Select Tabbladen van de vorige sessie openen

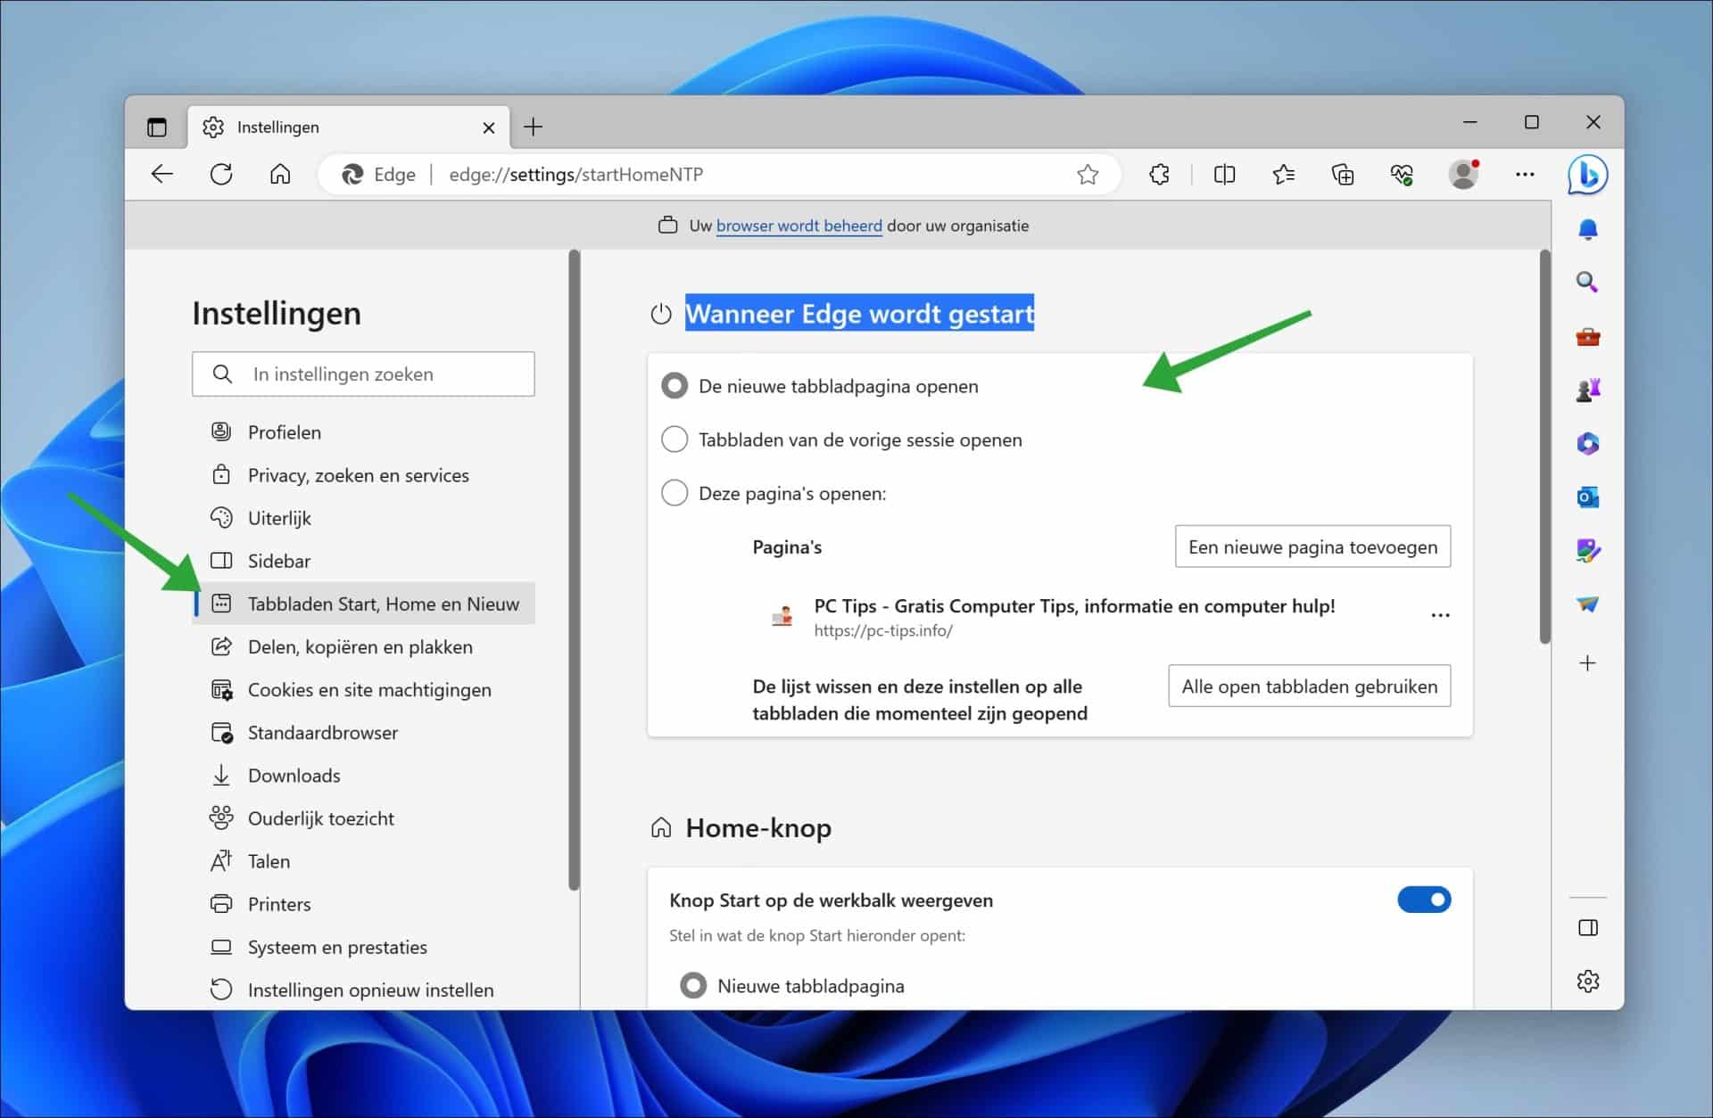pos(675,439)
